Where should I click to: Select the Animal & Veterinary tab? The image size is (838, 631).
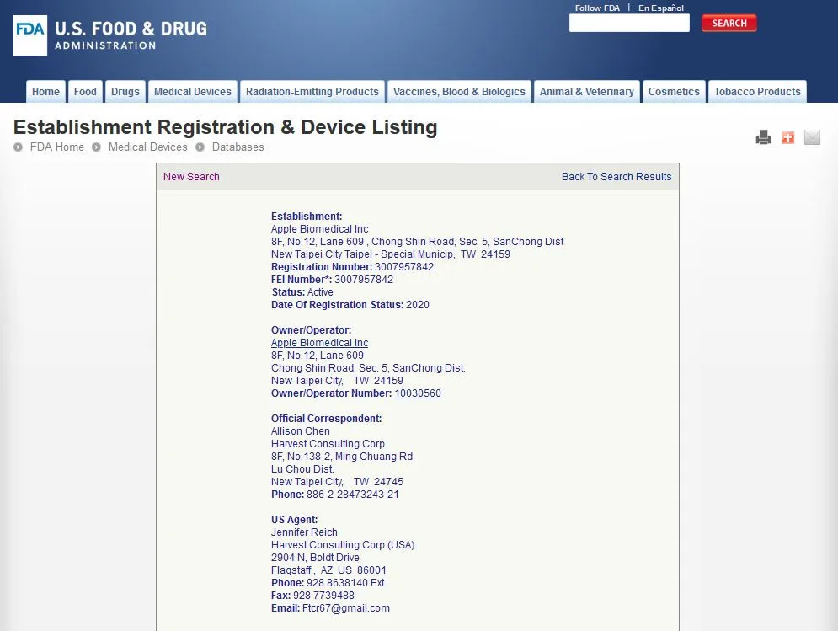(587, 92)
